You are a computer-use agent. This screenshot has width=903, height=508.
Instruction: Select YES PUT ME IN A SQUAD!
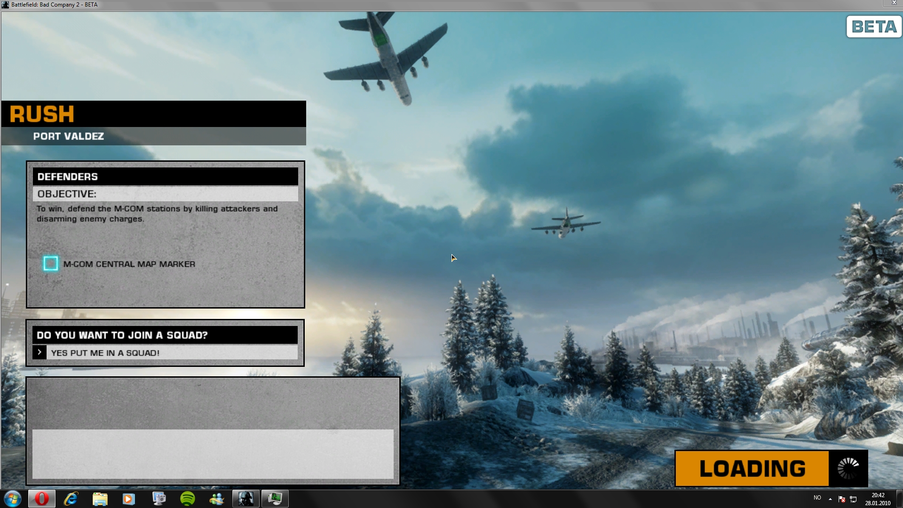click(x=165, y=353)
